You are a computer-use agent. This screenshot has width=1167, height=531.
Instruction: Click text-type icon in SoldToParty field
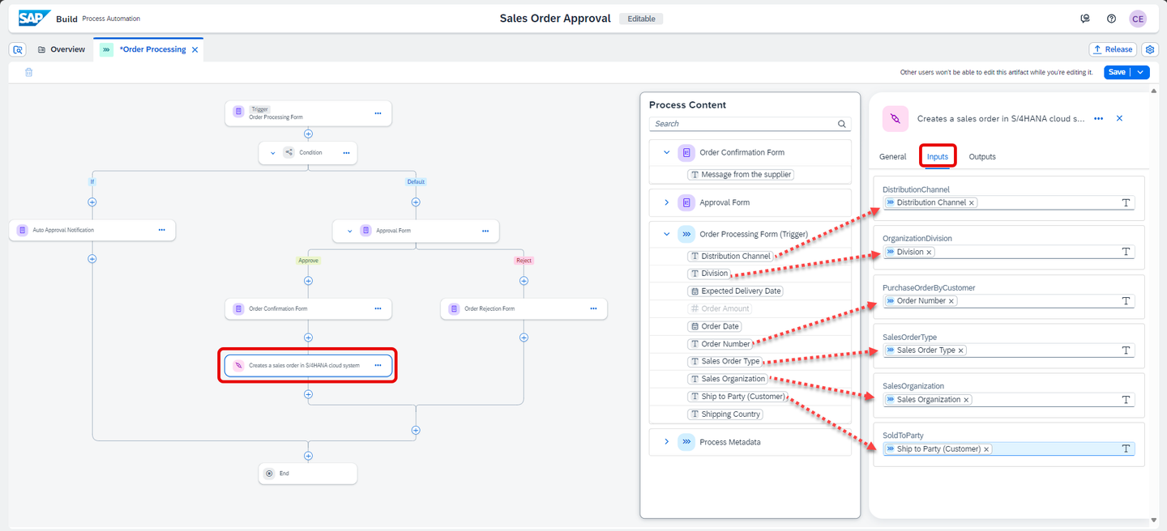coord(1126,448)
